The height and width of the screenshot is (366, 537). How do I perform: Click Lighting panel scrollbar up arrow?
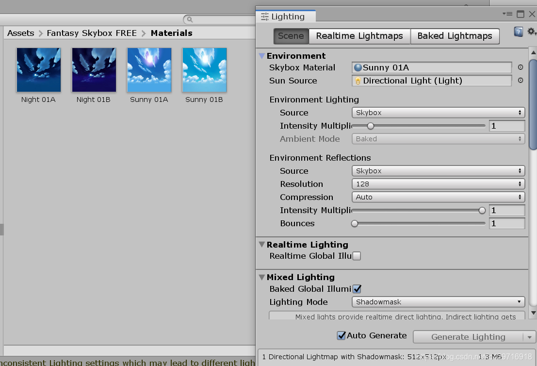533,52
